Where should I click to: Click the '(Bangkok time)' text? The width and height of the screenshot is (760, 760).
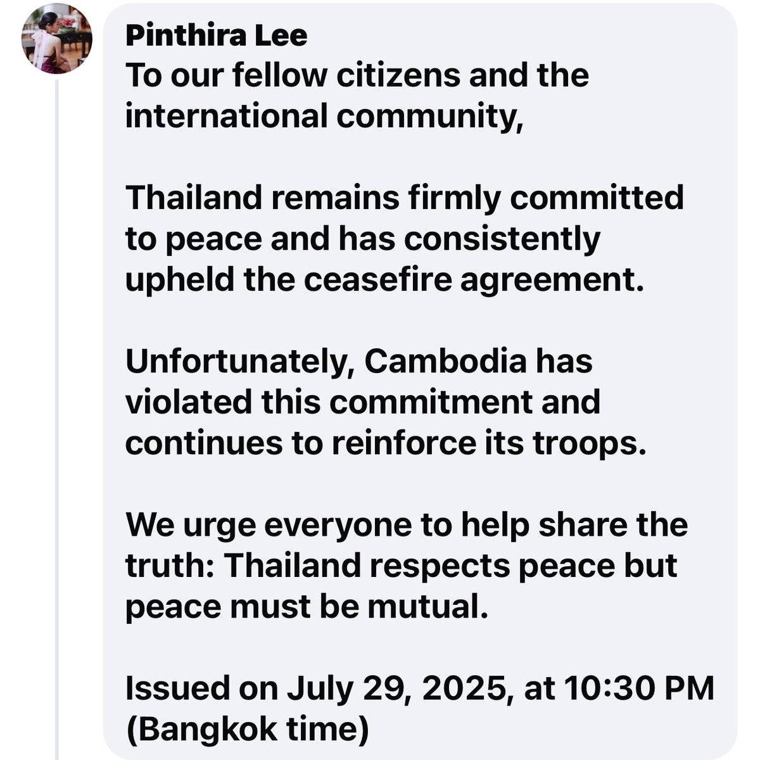(x=248, y=731)
